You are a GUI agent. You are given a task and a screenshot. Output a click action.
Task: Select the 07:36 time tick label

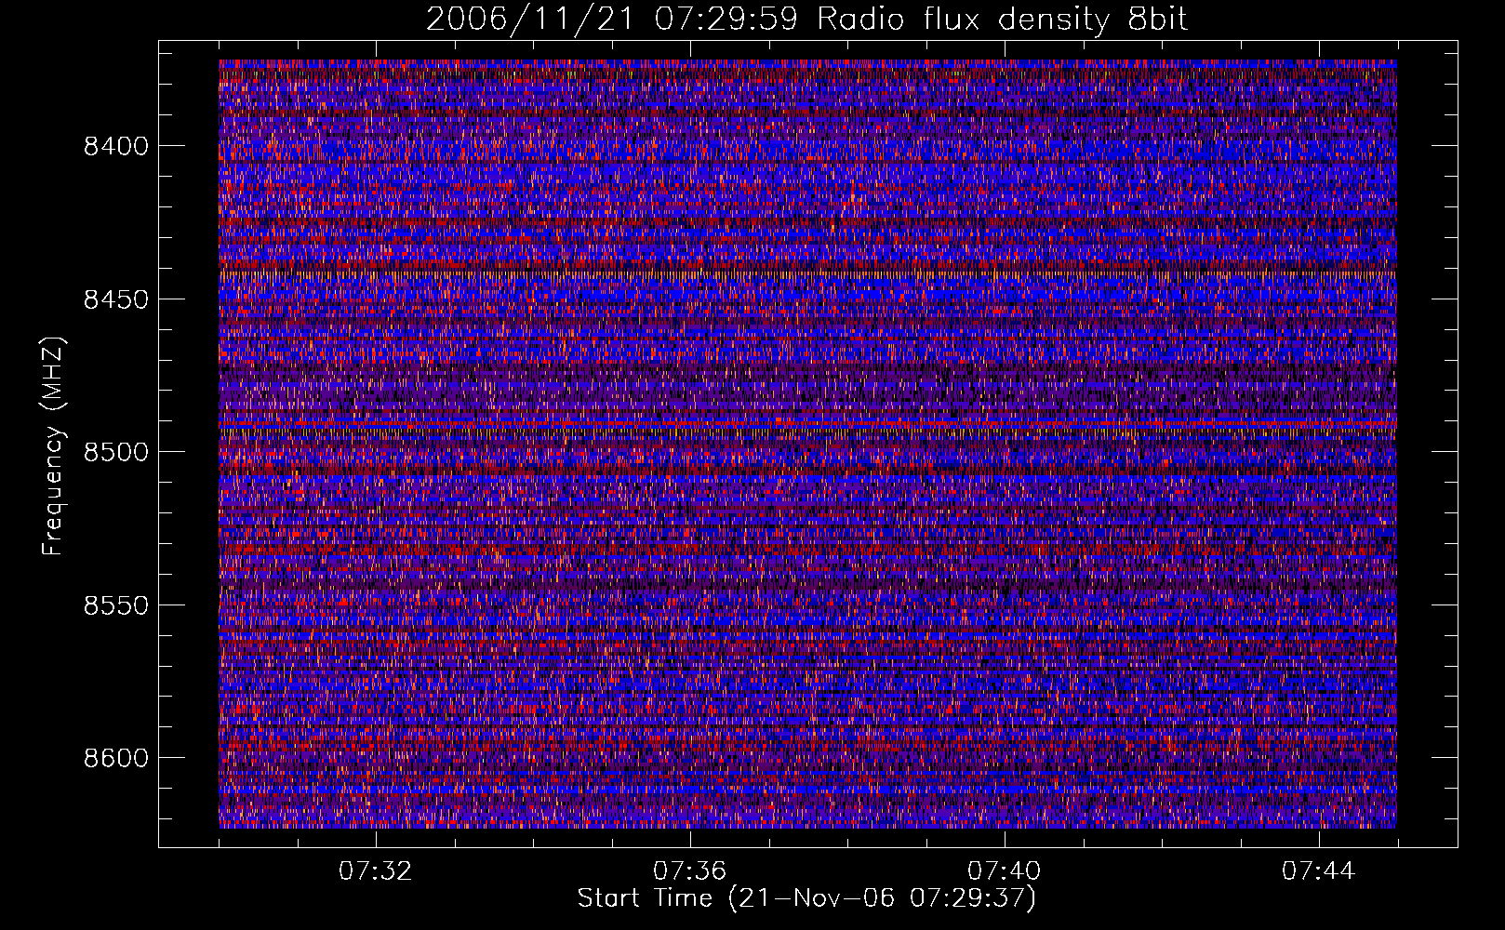coord(689,871)
